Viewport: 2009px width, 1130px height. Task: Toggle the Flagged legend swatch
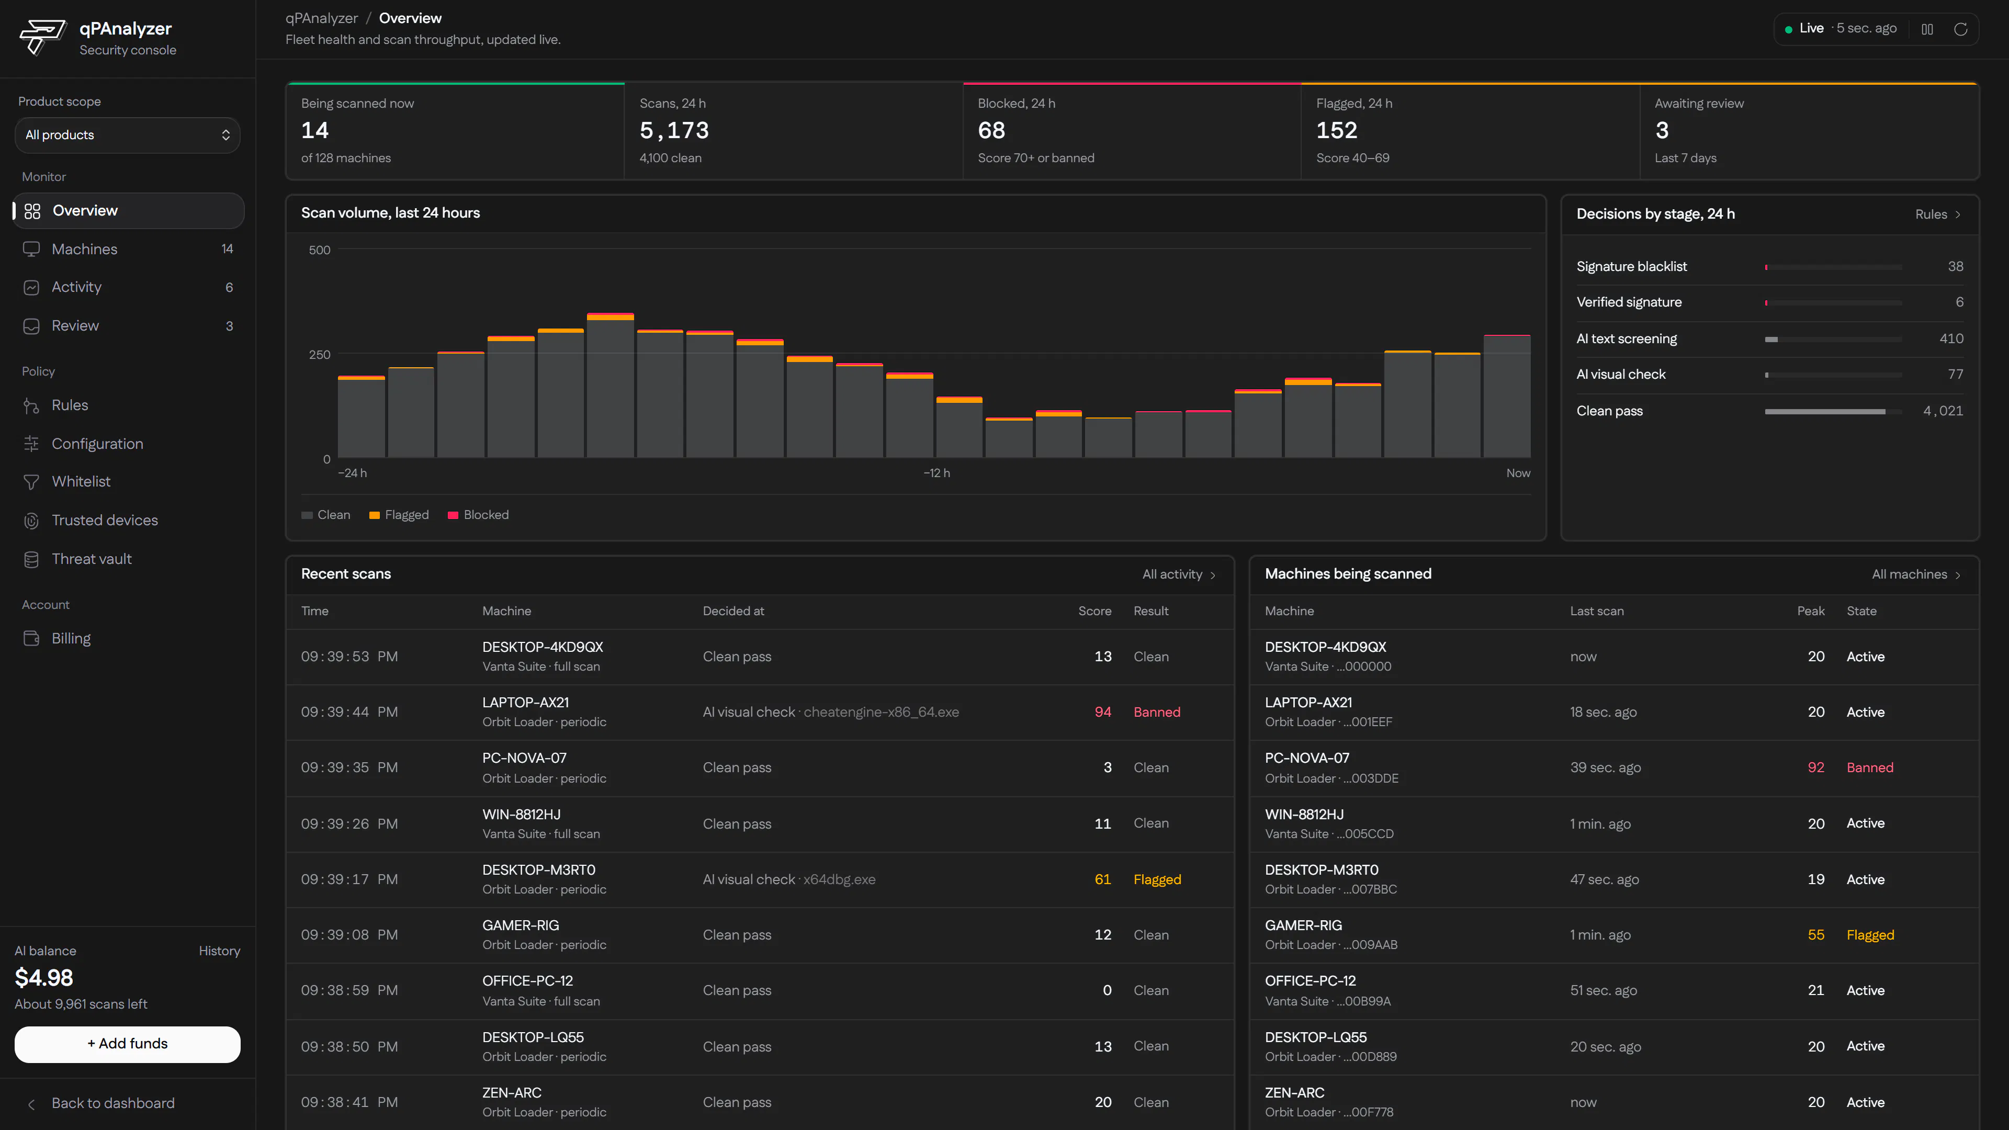coord(375,515)
